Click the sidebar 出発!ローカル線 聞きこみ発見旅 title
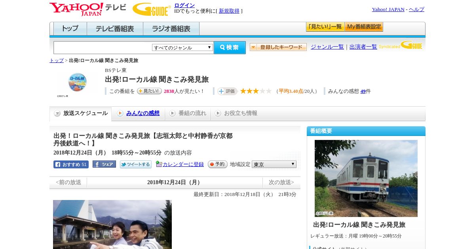 359,224
